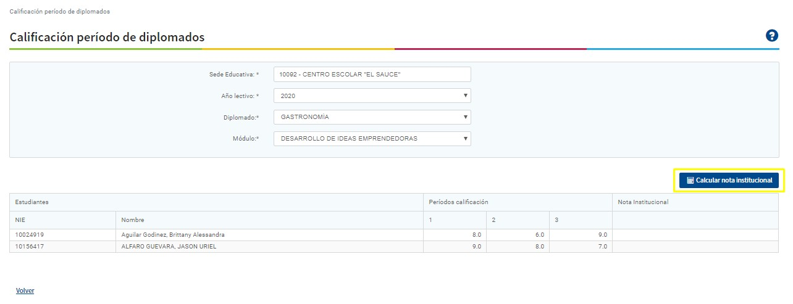
Task: Select the NIE 10156417 cell
Action: click(x=30, y=247)
